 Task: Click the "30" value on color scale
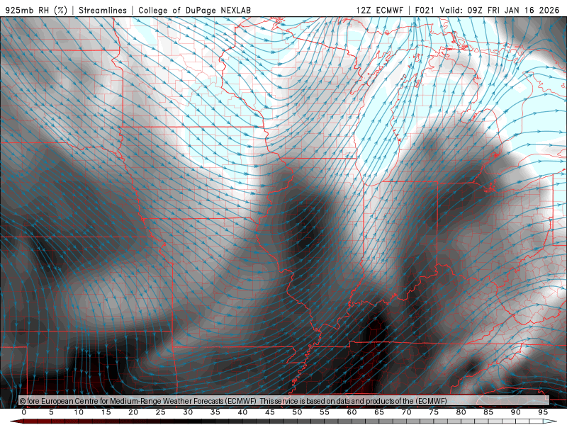pyautogui.click(x=188, y=412)
